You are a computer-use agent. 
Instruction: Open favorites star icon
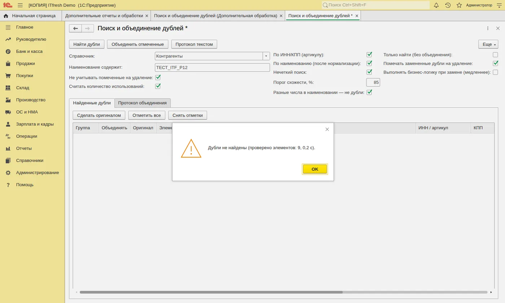[459, 5]
